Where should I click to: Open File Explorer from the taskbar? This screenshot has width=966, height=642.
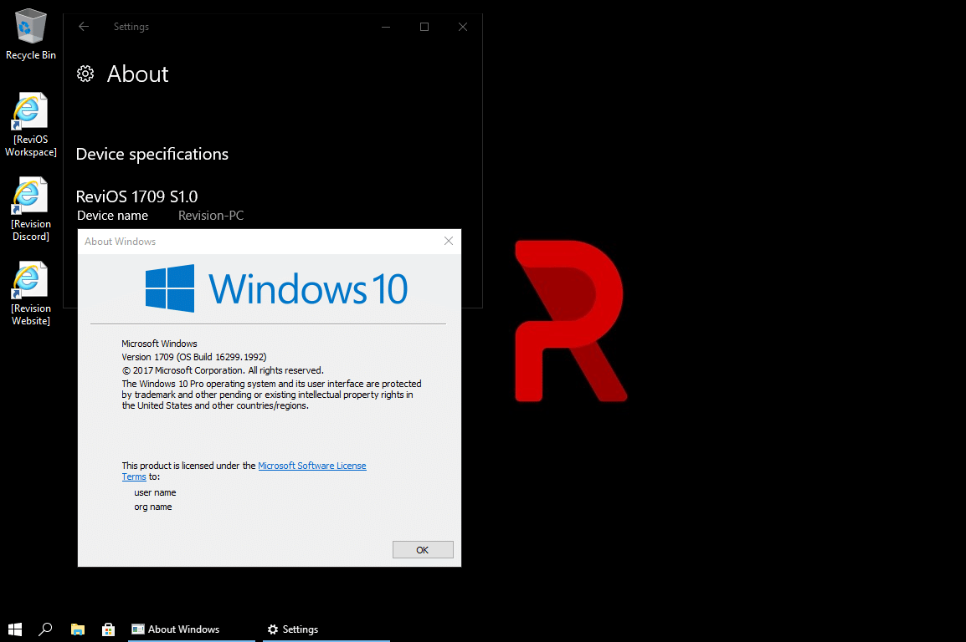78,629
